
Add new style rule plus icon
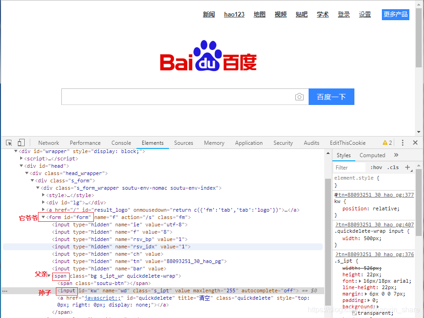(x=408, y=167)
